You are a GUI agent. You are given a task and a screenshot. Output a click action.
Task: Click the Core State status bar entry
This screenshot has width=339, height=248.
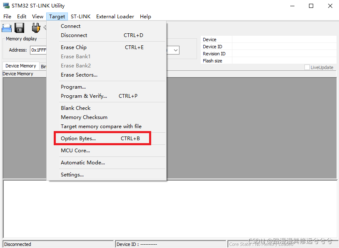282,244
